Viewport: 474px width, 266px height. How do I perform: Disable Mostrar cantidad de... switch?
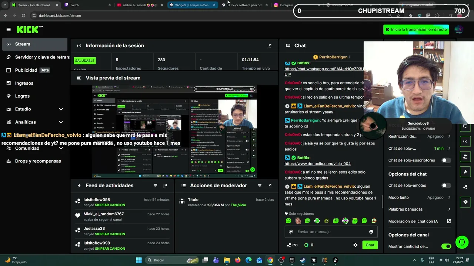[446, 246]
